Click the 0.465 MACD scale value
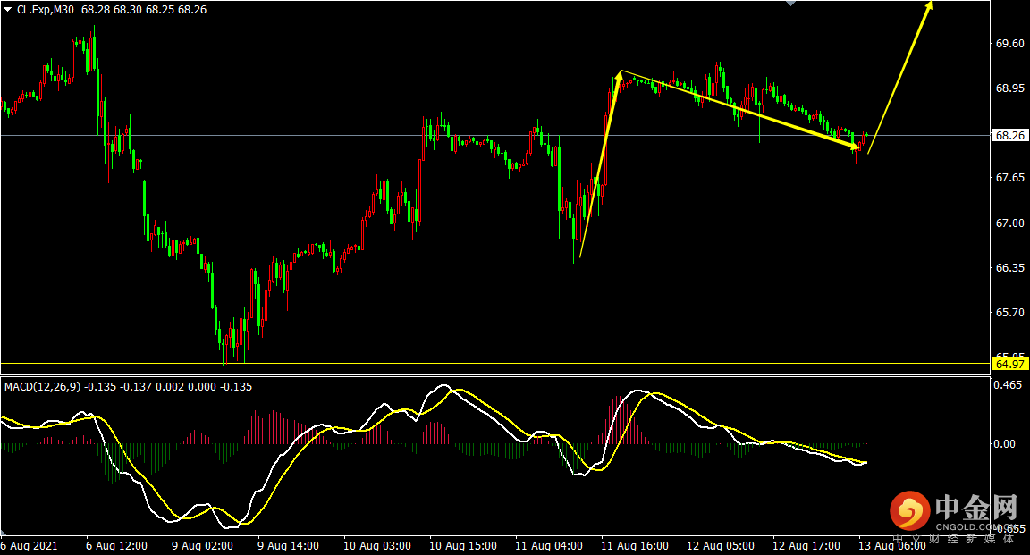1030x555 pixels. pyautogui.click(x=1009, y=385)
